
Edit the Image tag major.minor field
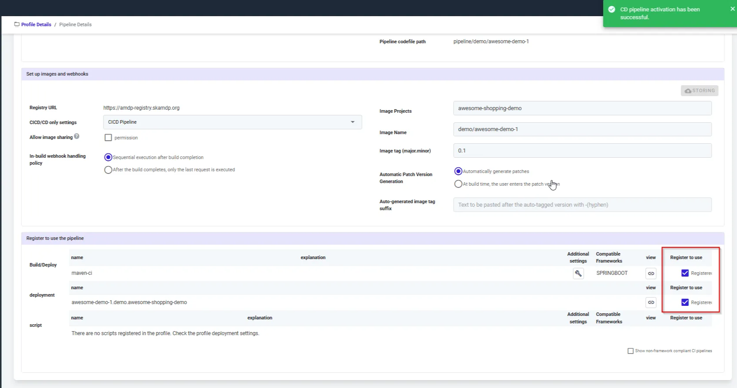click(x=582, y=151)
